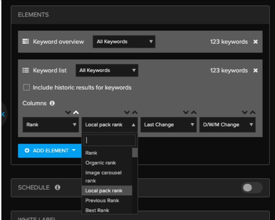Enable historic results for keywords
The height and width of the screenshot is (220, 275).
click(x=26, y=87)
